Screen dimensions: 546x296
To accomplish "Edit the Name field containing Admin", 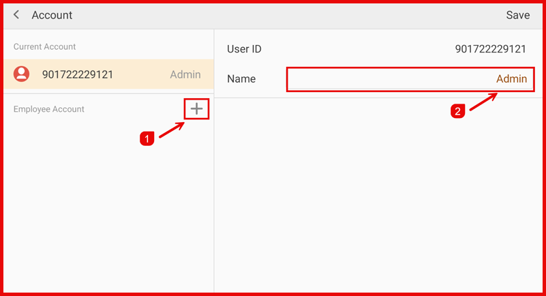I will tap(409, 79).
